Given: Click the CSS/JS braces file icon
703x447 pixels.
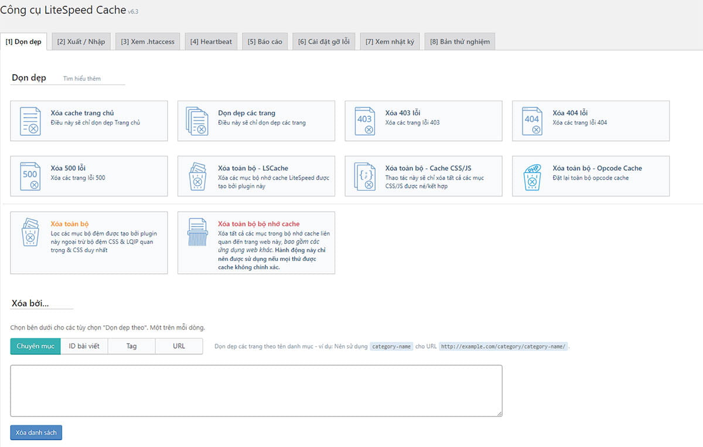Looking at the screenshot, I should pyautogui.click(x=365, y=176).
